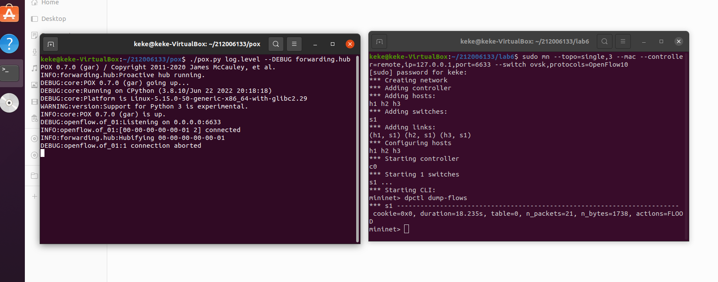Viewport: 718px width, 282px height.
Task: Click the line 'INFO:forwarding.hub:Proactive hub running.'
Action: [x=123, y=75]
